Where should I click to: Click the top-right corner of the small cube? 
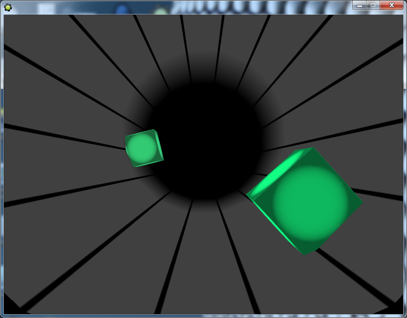coord(155,132)
